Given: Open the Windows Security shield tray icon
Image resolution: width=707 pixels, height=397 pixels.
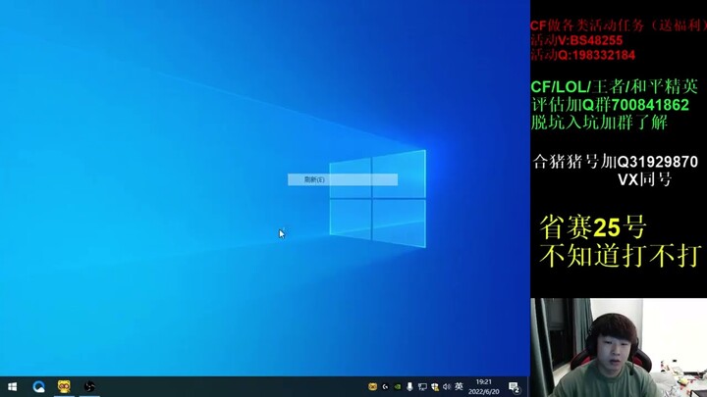Looking at the screenshot, I should pos(435,386).
